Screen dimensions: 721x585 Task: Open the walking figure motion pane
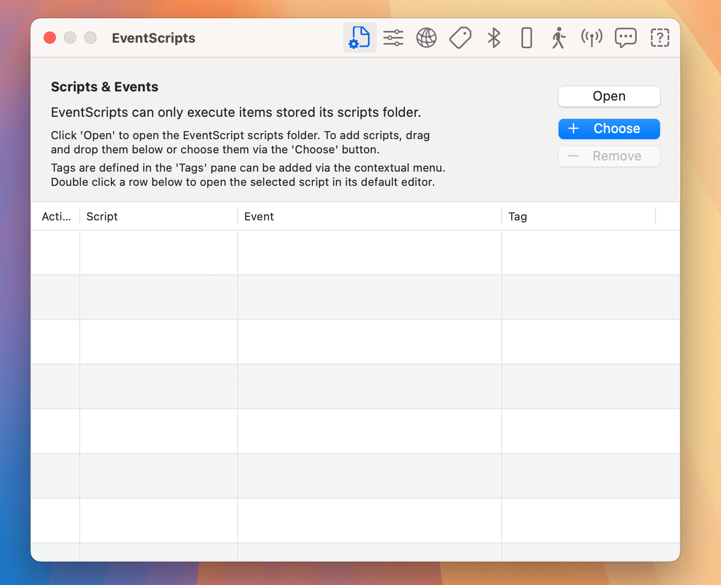pos(559,38)
